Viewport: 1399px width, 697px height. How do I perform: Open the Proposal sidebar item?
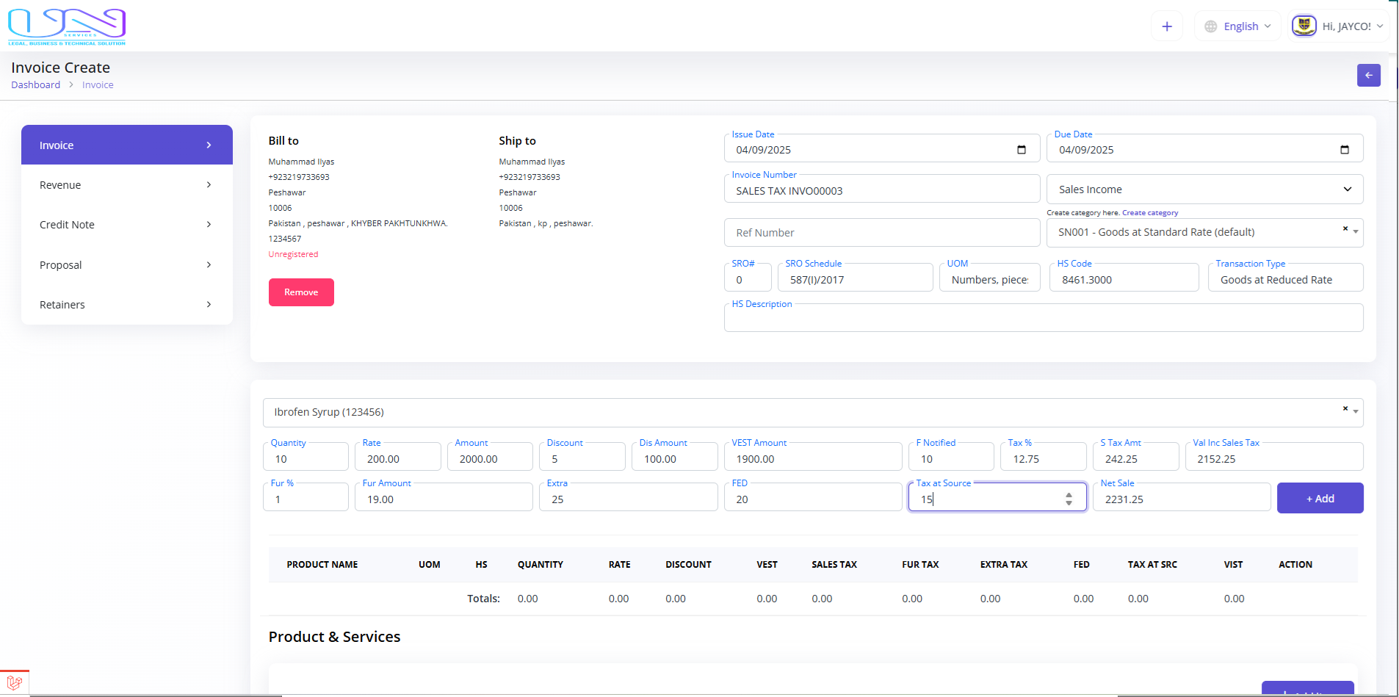(x=126, y=265)
